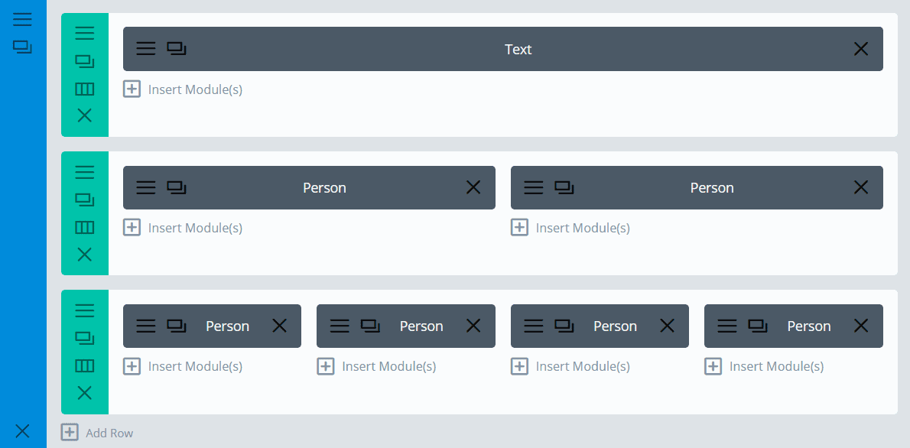
Task: Clone the section using blue sidebar icon
Action: point(22,47)
